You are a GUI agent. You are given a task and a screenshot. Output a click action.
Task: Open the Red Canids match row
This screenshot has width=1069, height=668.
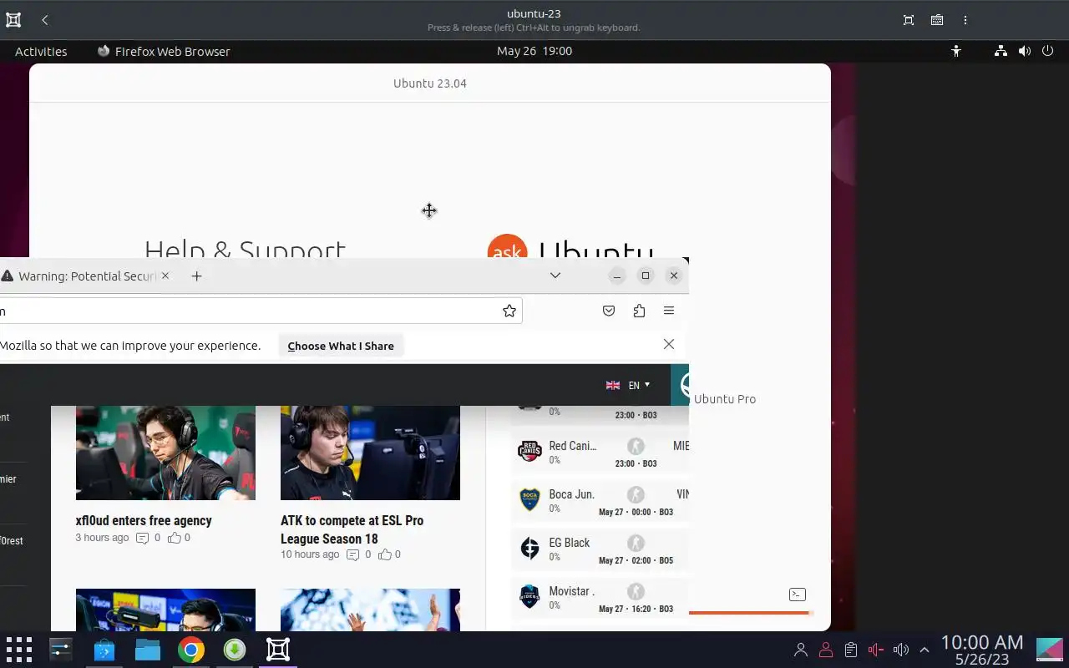600,453
